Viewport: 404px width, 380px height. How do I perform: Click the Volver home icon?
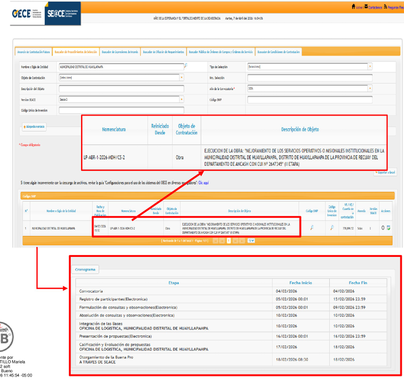coord(354,7)
